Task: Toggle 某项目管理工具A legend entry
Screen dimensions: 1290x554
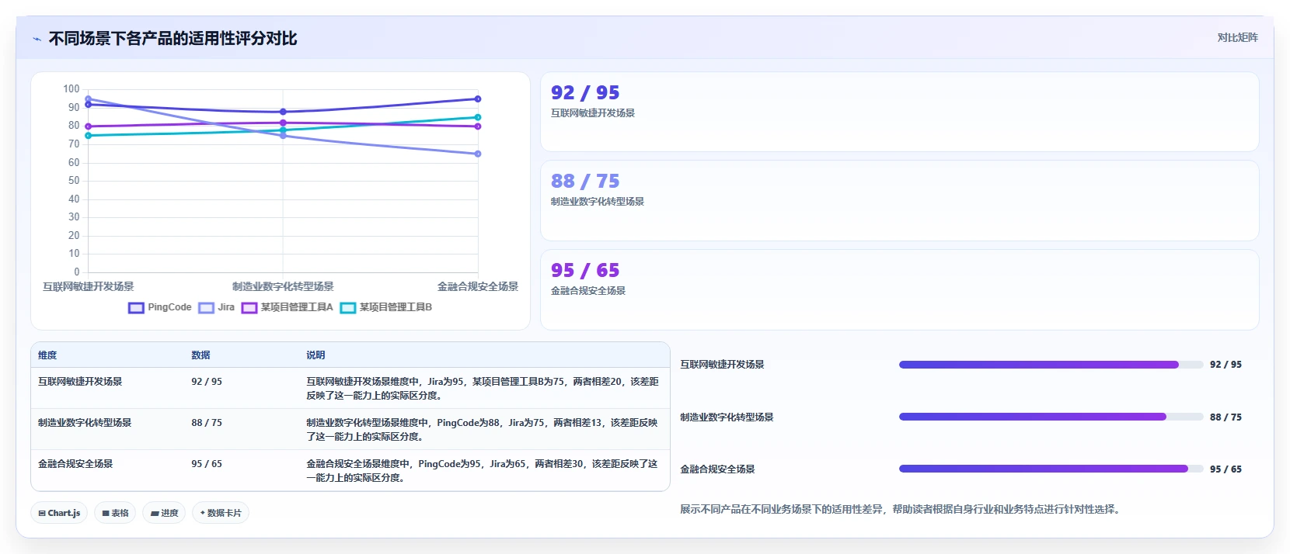Action: (x=288, y=307)
